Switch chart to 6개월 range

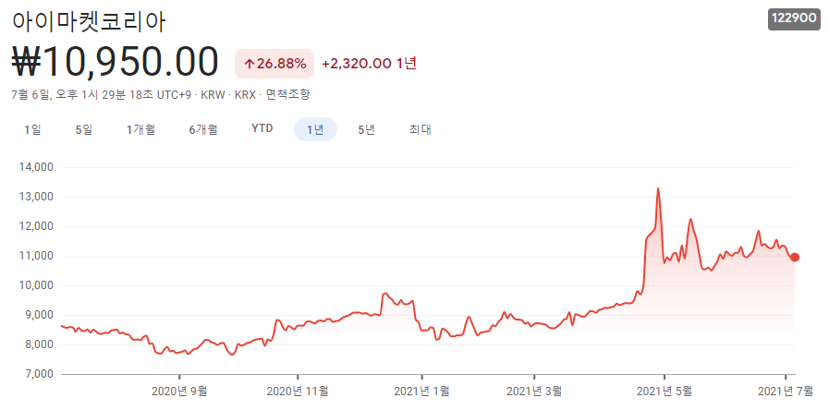203,129
